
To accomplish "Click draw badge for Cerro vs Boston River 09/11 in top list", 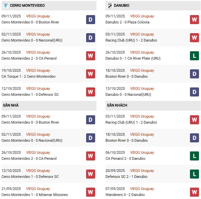I will pos(90,19).
